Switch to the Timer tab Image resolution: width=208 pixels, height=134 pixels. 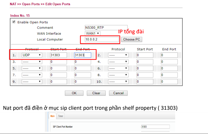tap(60, 116)
